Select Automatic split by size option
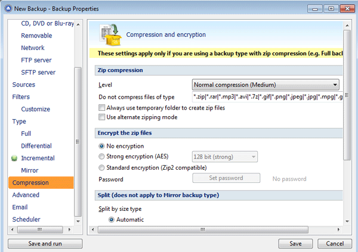 (x=112, y=220)
